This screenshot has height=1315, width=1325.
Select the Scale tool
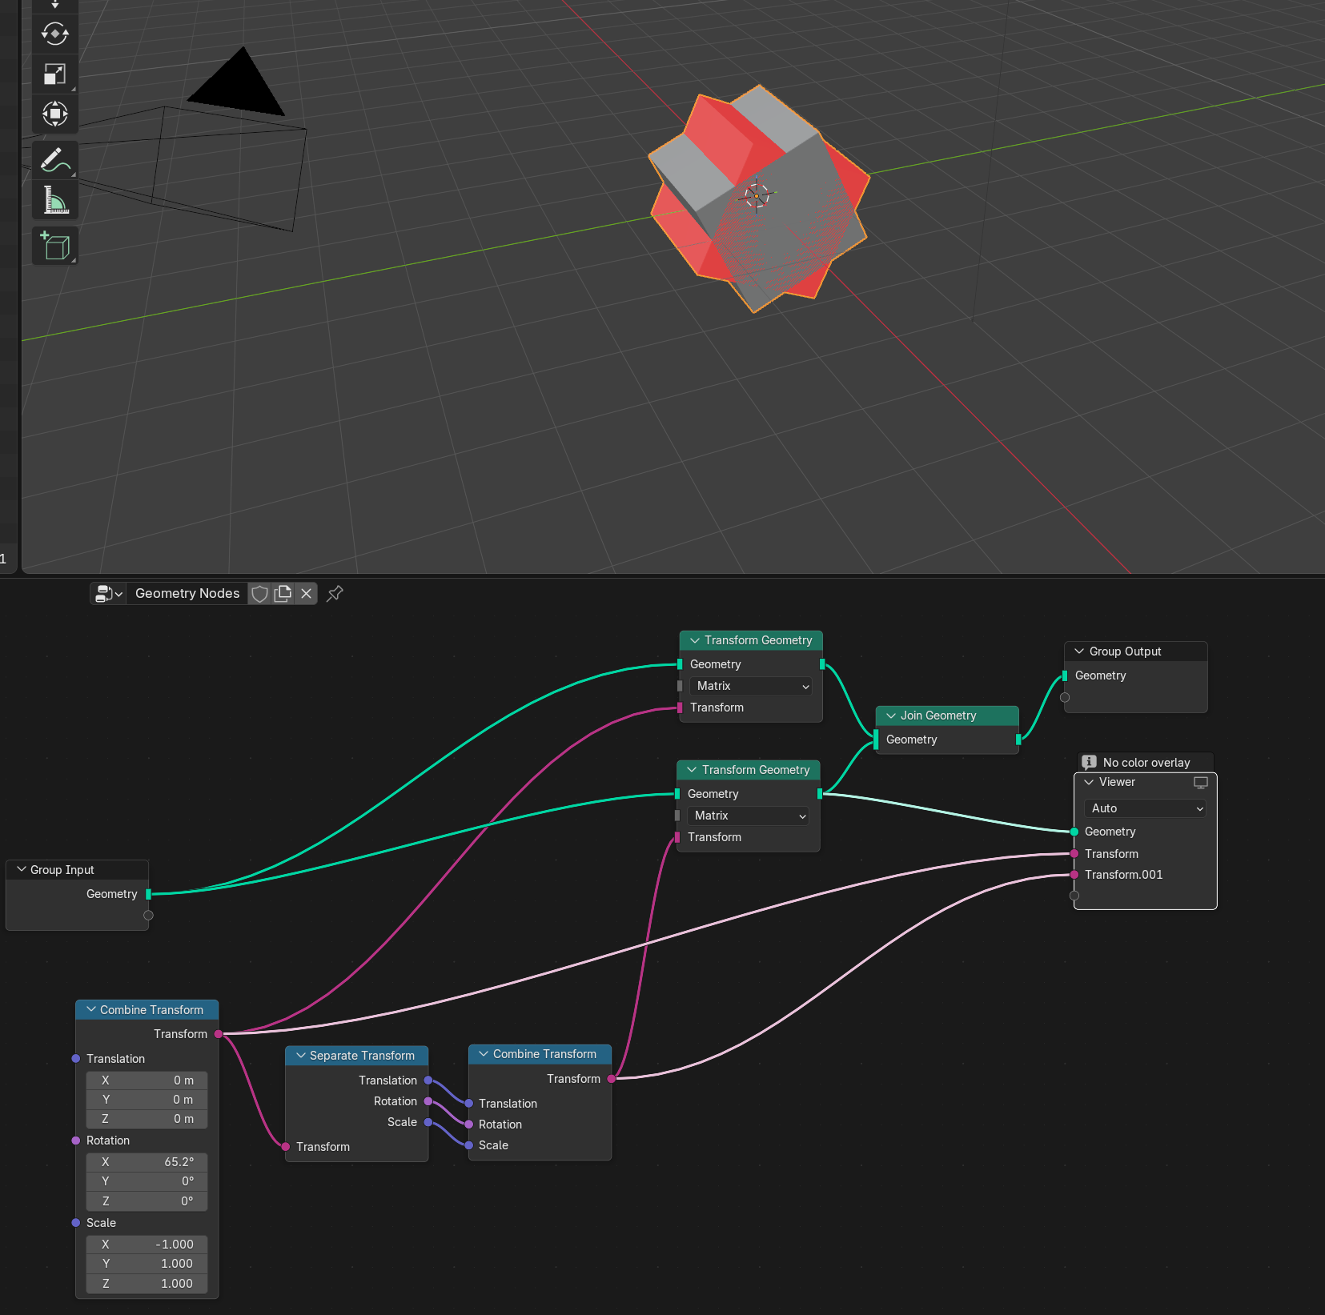click(x=54, y=74)
